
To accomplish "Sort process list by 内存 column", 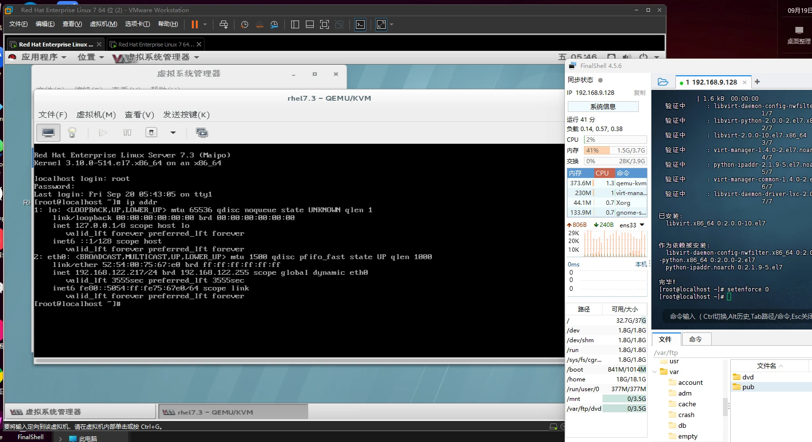I will tap(580, 173).
